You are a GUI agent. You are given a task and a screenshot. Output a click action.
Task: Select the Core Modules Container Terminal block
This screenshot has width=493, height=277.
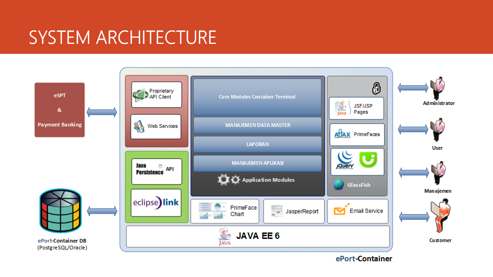[257, 97]
